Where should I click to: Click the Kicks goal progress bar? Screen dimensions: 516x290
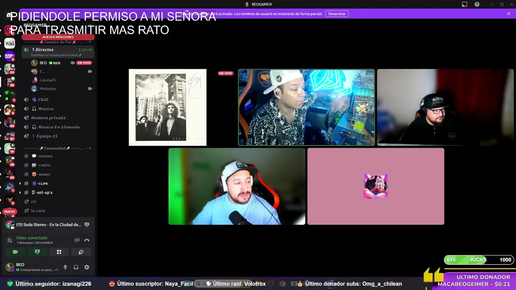coord(479,260)
